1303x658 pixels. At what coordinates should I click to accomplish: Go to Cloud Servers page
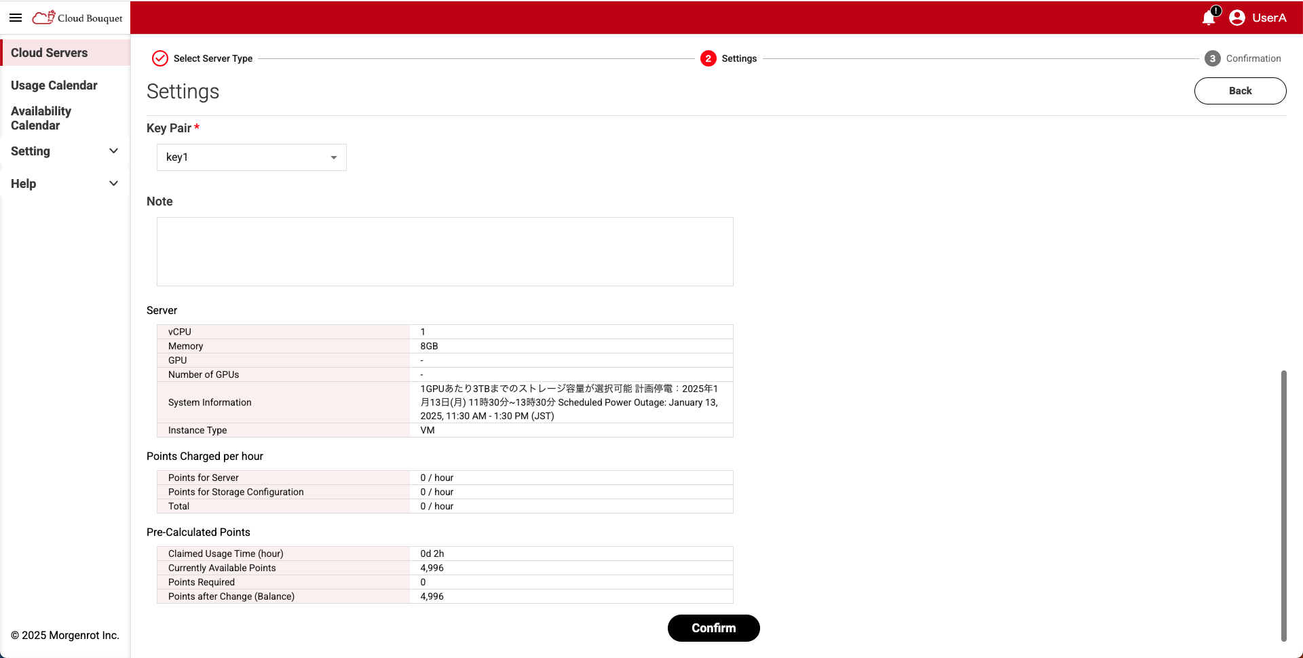coord(50,53)
